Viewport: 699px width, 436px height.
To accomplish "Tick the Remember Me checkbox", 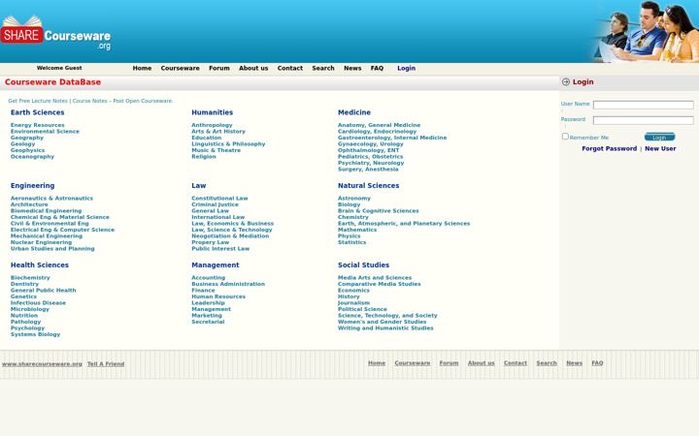I will coord(565,137).
